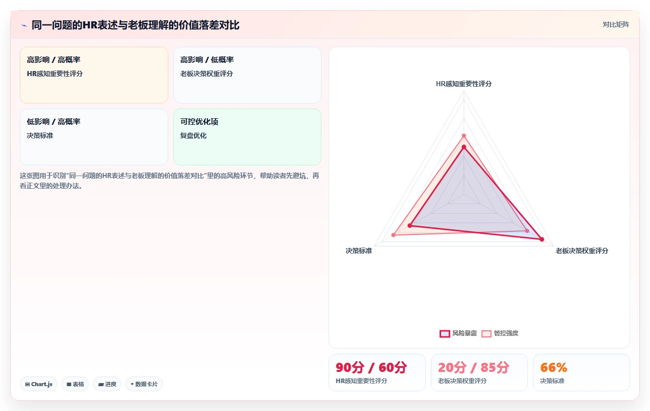Open the 66% stat card
650x411 pixels.
click(582, 372)
